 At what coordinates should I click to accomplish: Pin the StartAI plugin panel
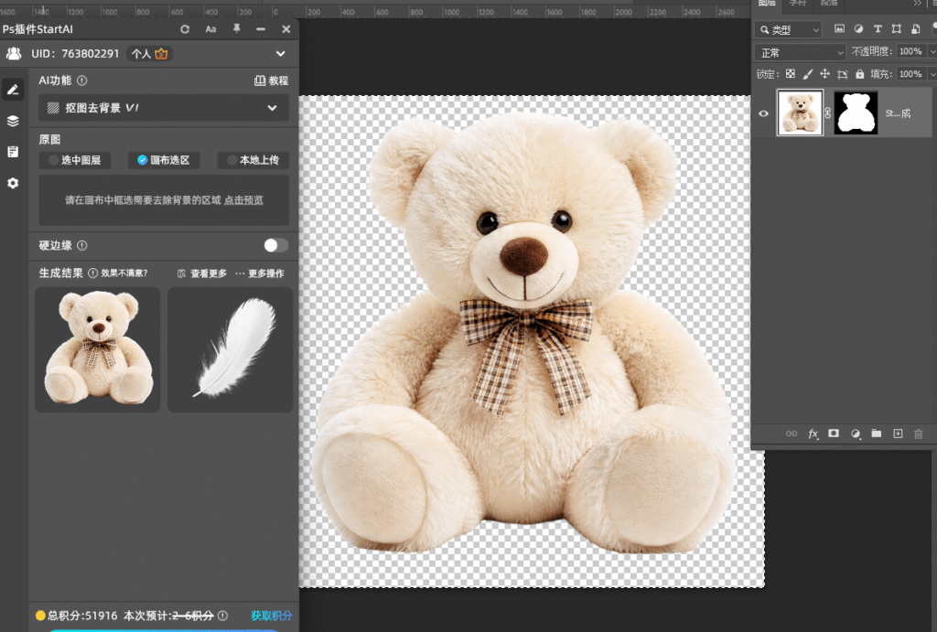coord(237,28)
